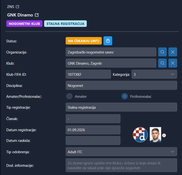Click the Članak input field

coord(93,119)
